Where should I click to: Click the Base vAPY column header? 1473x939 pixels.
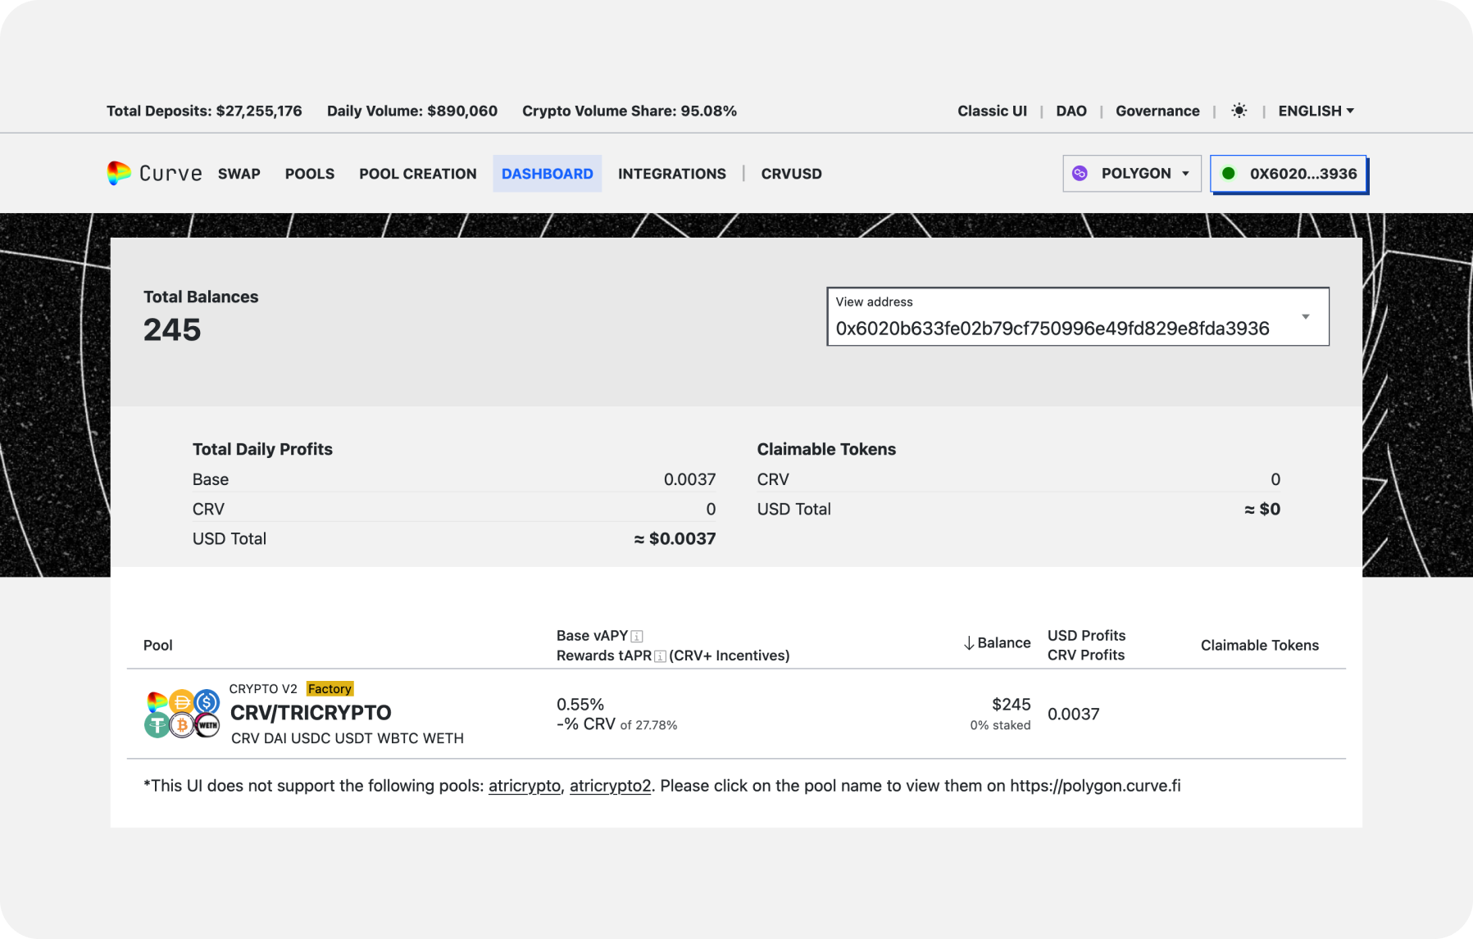click(x=592, y=636)
